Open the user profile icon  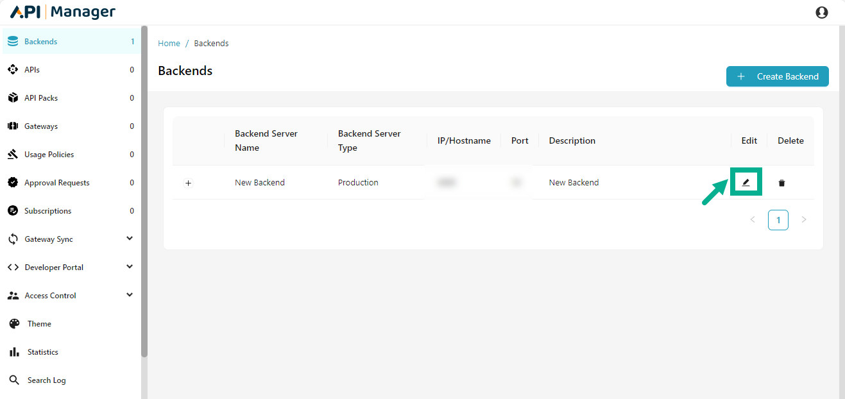(822, 12)
